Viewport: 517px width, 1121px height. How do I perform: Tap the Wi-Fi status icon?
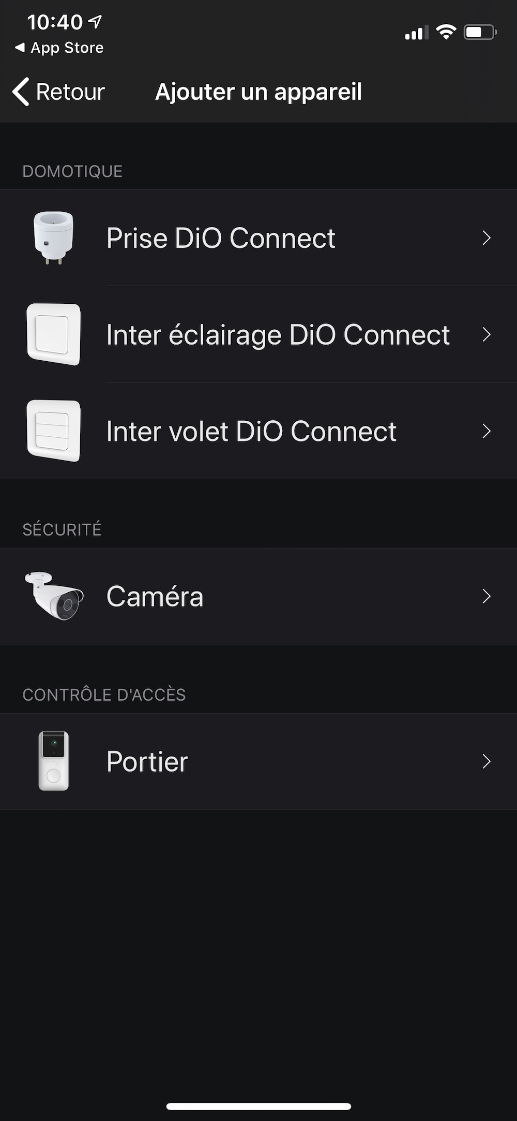[x=446, y=32]
